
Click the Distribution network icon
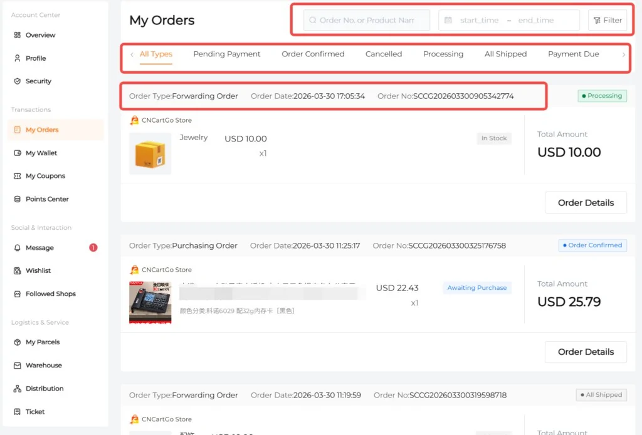pos(17,389)
